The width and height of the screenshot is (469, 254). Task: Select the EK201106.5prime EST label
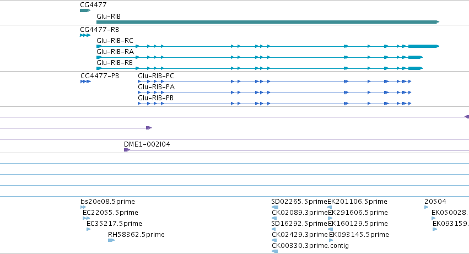(358, 202)
